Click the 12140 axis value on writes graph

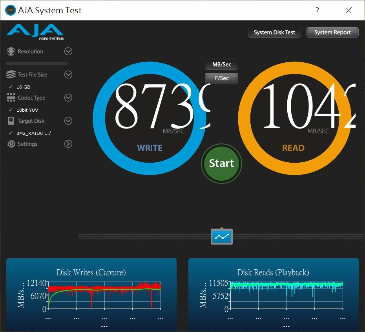(37, 283)
